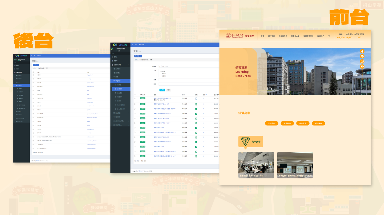Expand the 活動專區 sidebar section in the middle window

[x=120, y=113]
